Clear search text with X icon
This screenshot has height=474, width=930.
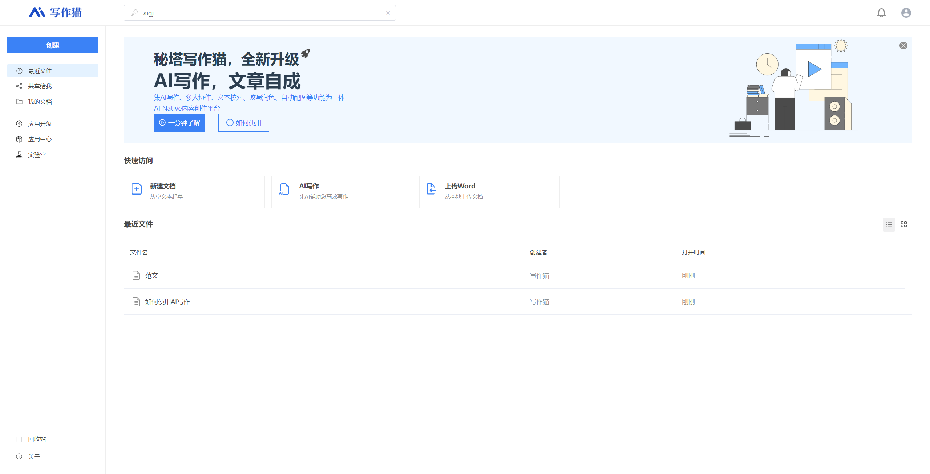(388, 13)
